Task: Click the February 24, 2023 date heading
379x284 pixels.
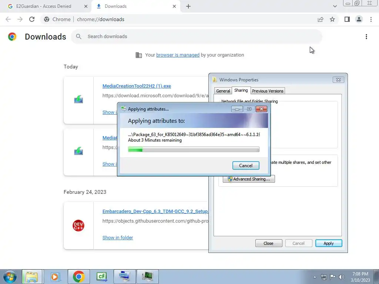Action: pyautogui.click(x=85, y=192)
